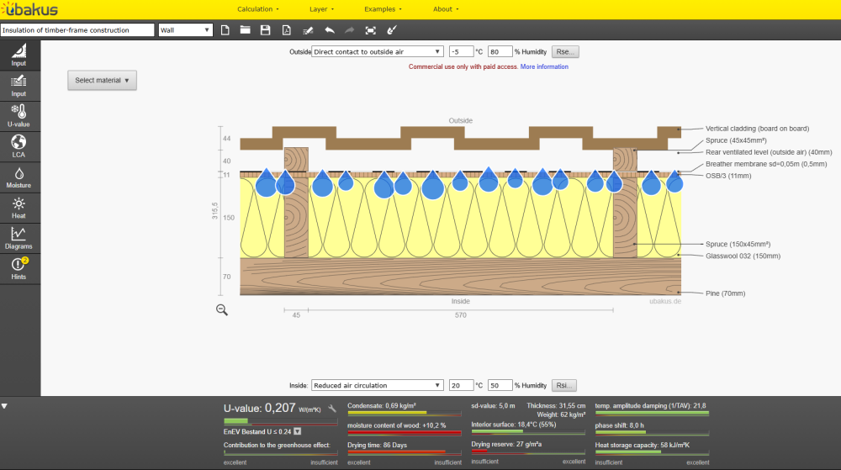Click the Condensate rating bar

405,413
